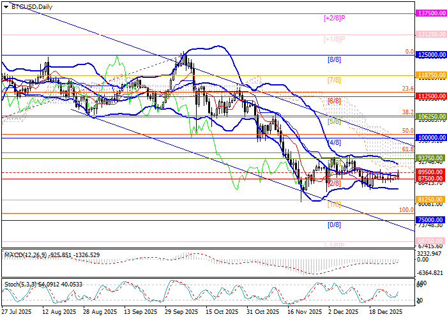Select the 75000.00 blue price label
This screenshot has width=447, height=319.
point(431,220)
